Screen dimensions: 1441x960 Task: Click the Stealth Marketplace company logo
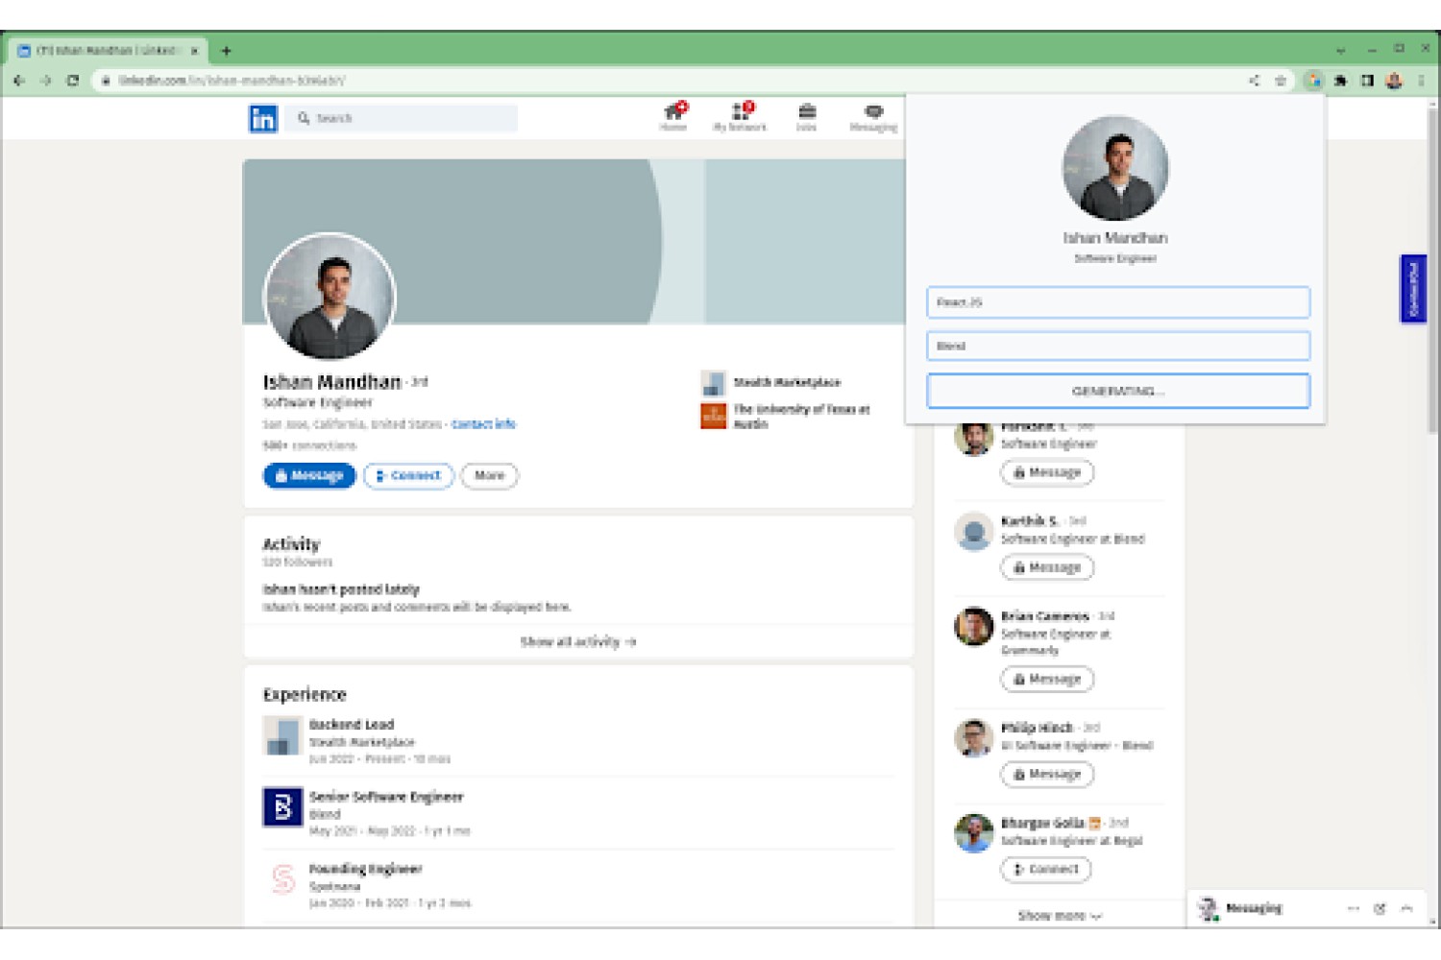click(x=713, y=383)
